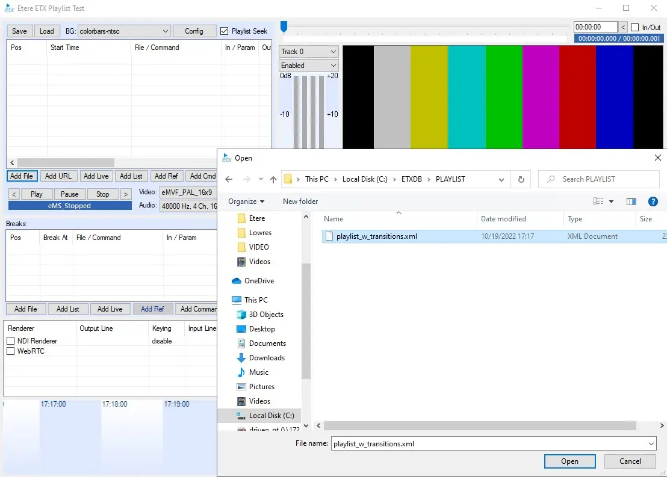Open the Organize menu
The width and height of the screenshot is (667, 477).
246,202
